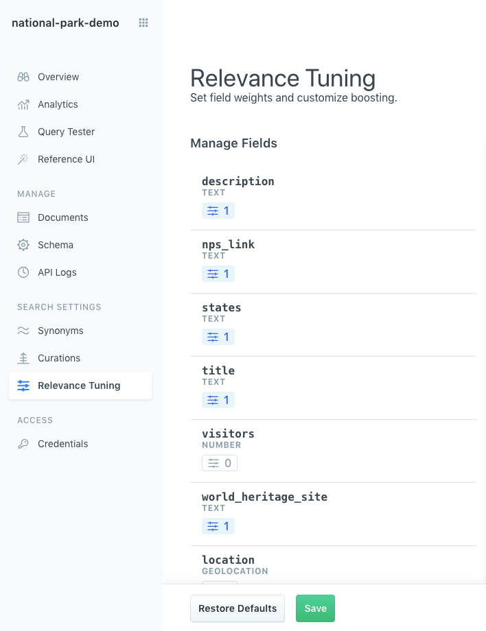Click the apps grid icon near national-park-demo
486x631 pixels.
[x=143, y=23]
